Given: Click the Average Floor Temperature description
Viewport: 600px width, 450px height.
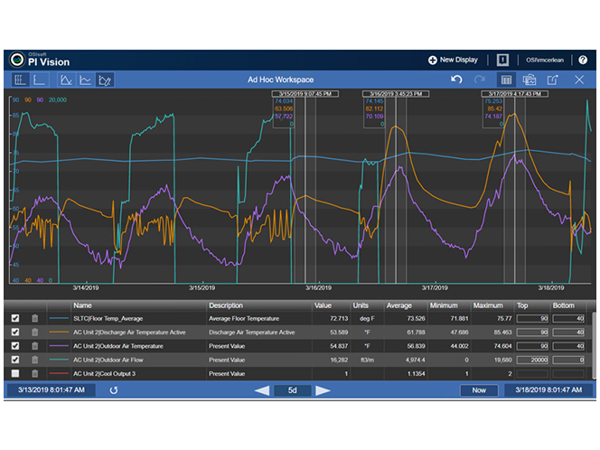Looking at the screenshot, I should pyautogui.click(x=244, y=318).
